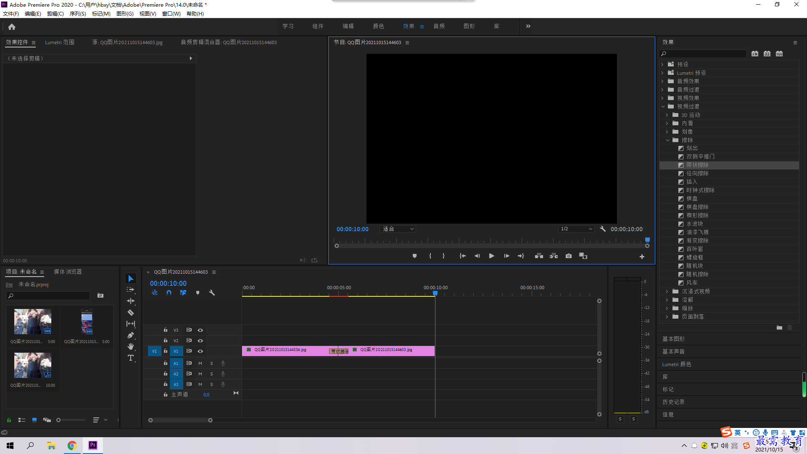Select the Selection tool arrow

pos(131,278)
